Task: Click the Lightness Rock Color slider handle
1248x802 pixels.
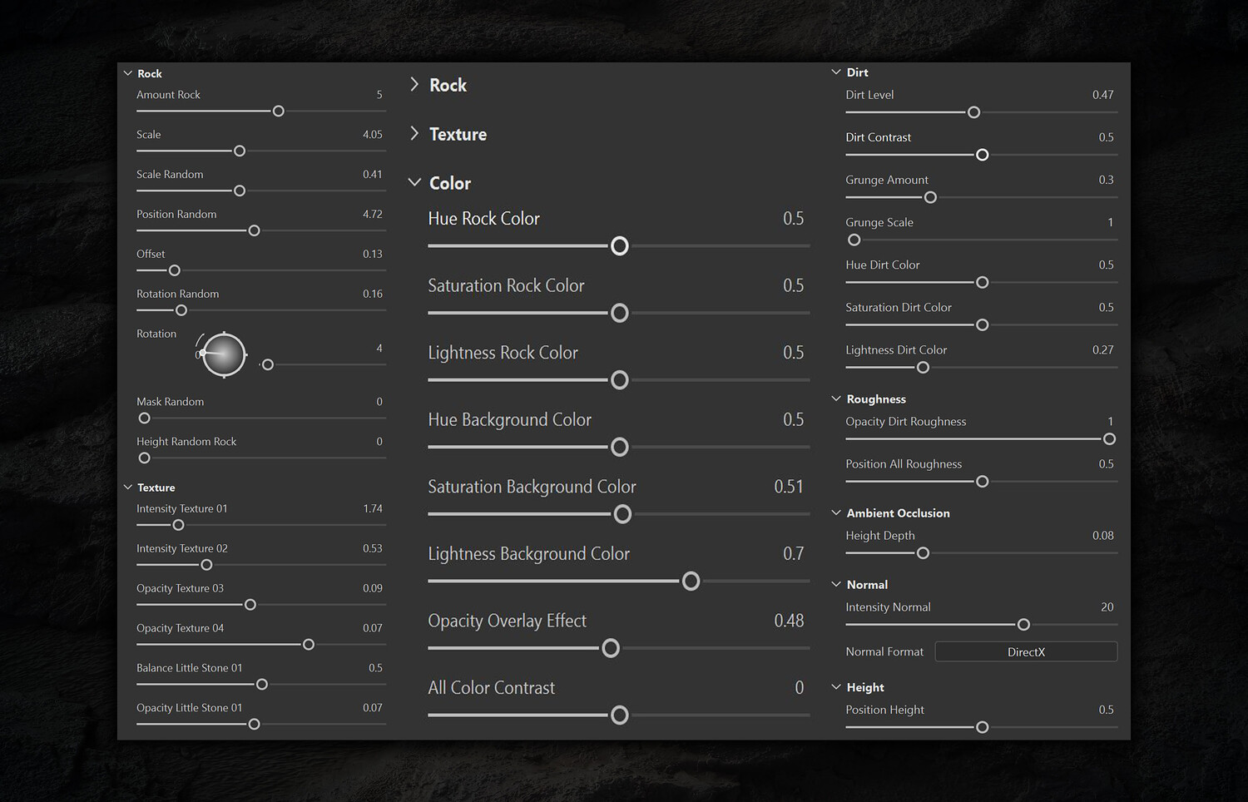Action: pyautogui.click(x=620, y=380)
